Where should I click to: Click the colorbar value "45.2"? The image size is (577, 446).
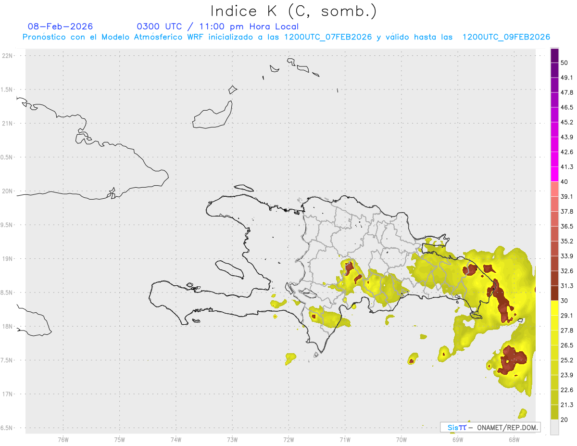(567, 122)
